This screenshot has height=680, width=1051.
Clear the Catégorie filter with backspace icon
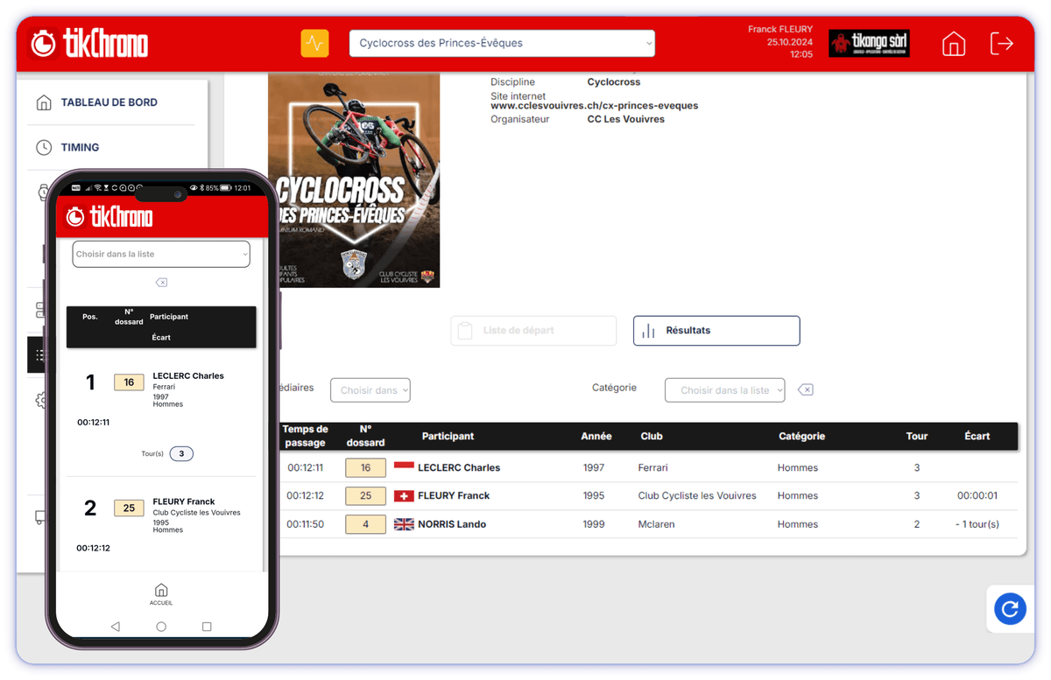coord(806,390)
